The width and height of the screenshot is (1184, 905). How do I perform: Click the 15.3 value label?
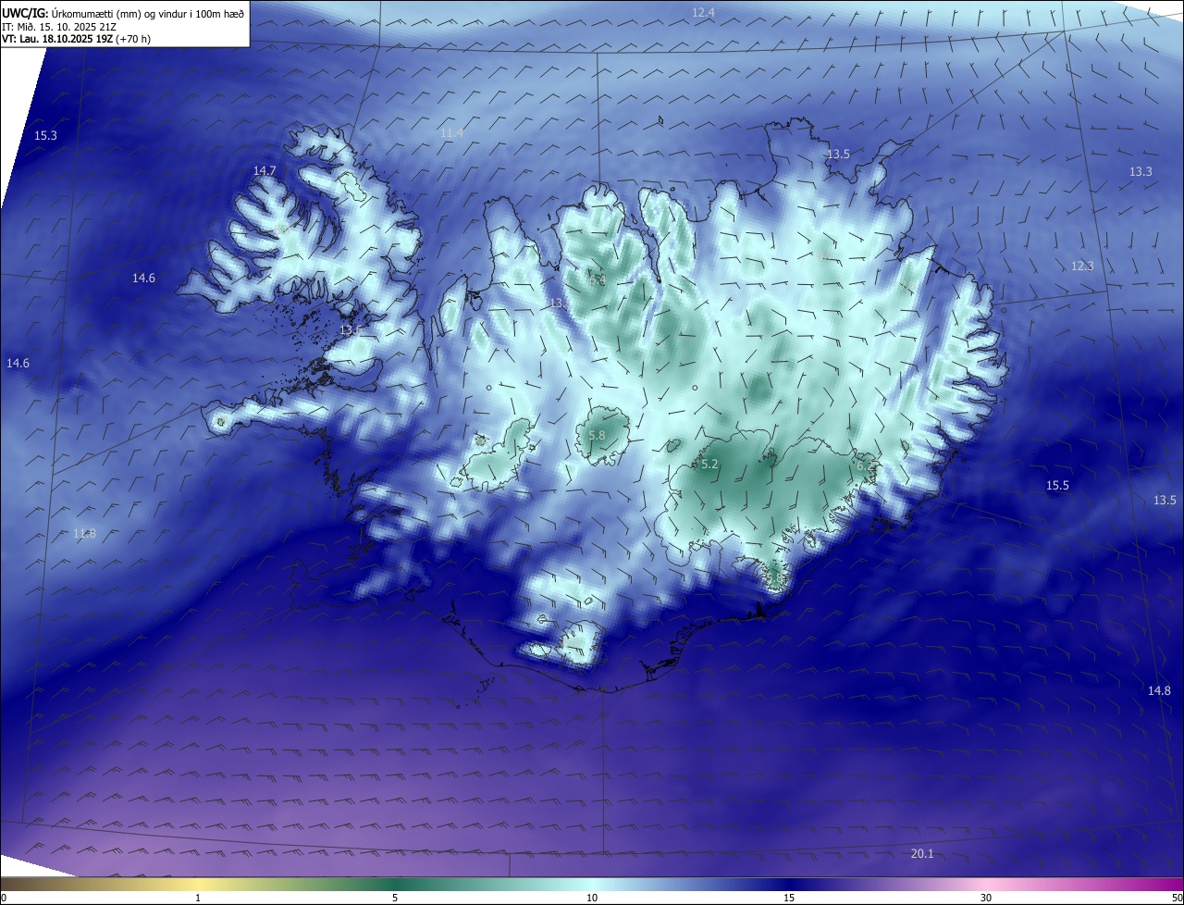point(45,136)
